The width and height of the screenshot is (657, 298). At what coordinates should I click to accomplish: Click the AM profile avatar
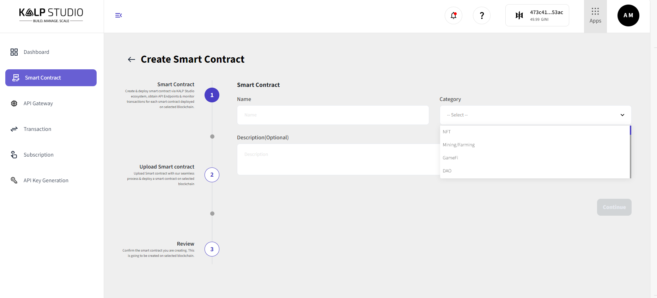click(x=628, y=15)
